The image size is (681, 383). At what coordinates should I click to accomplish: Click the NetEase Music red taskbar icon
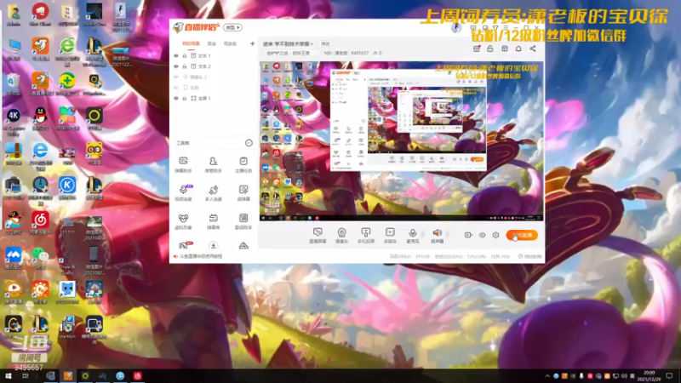pyautogui.click(x=138, y=376)
